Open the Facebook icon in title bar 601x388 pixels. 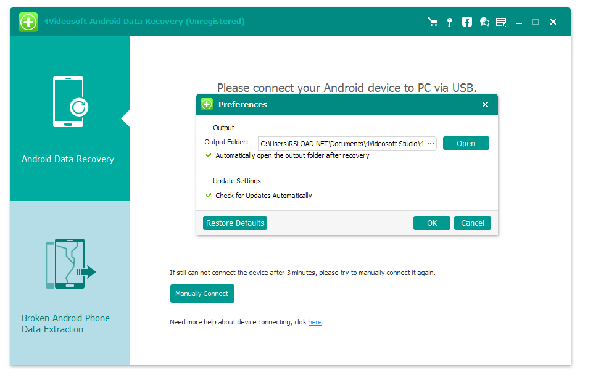point(467,22)
